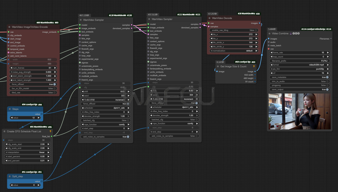This screenshot has height=192, width=338.
Task: Edit the filename_prefix field showing FLFKJ
Action: (299, 61)
